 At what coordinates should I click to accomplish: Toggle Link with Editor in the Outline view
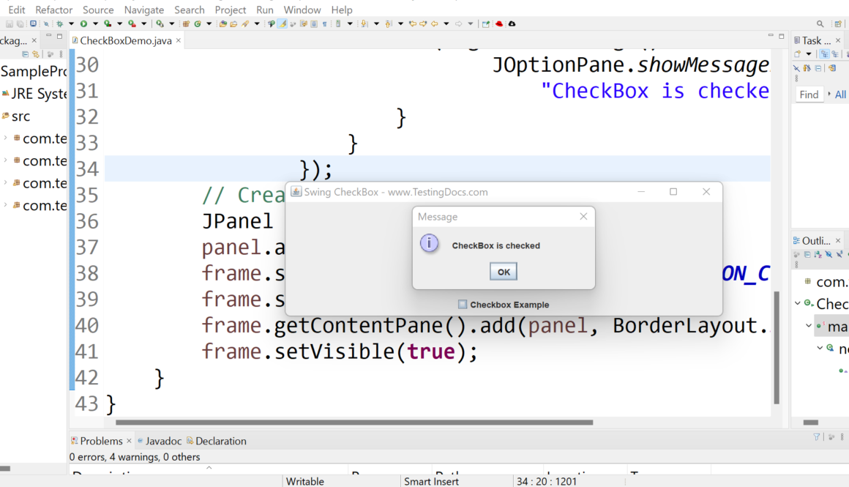click(796, 254)
